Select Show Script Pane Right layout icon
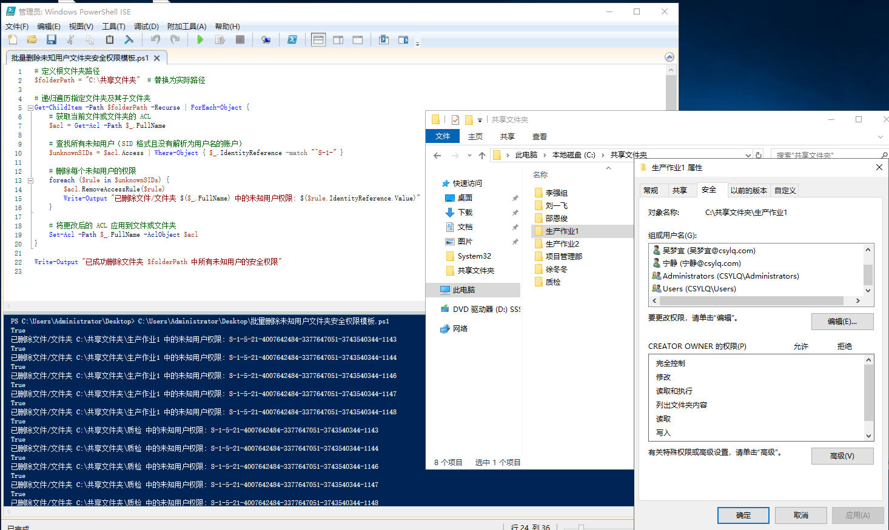Viewport: 889px width, 530px height. tap(338, 39)
